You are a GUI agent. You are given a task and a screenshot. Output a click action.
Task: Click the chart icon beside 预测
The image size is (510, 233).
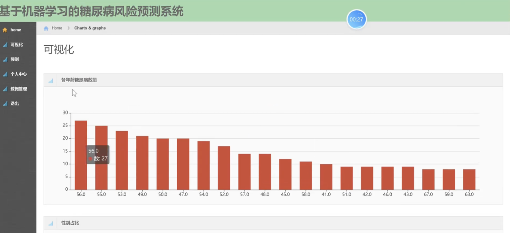point(5,60)
